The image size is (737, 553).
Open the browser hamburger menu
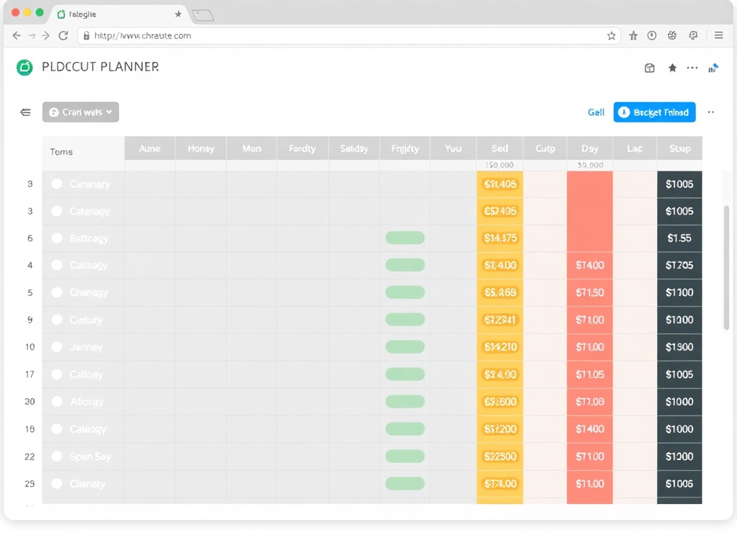pos(719,35)
